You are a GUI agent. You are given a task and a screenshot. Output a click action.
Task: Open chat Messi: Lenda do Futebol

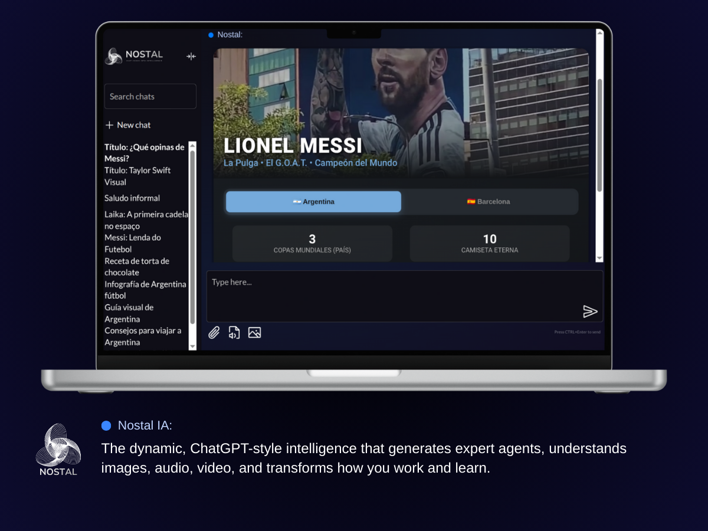coord(133,243)
